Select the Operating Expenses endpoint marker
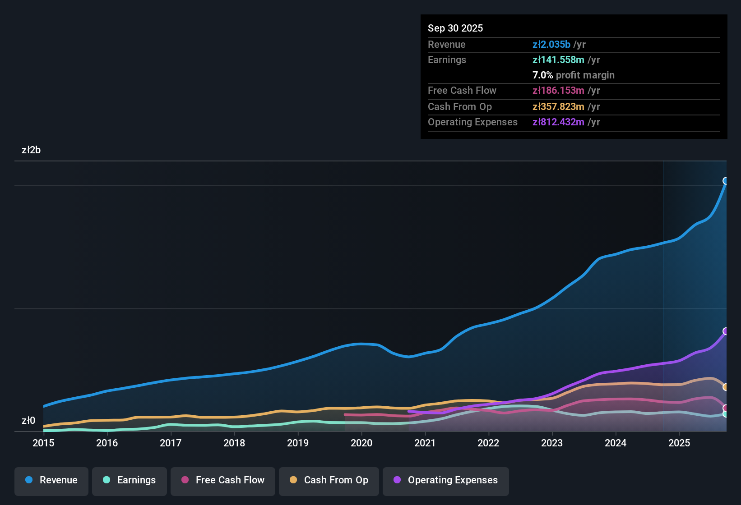741x505 pixels. (726, 332)
